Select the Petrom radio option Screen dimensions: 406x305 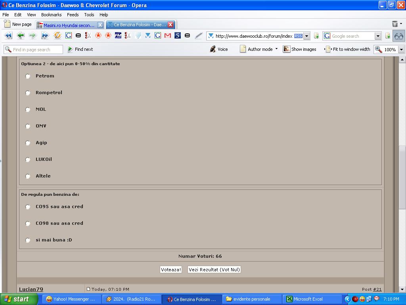point(28,76)
